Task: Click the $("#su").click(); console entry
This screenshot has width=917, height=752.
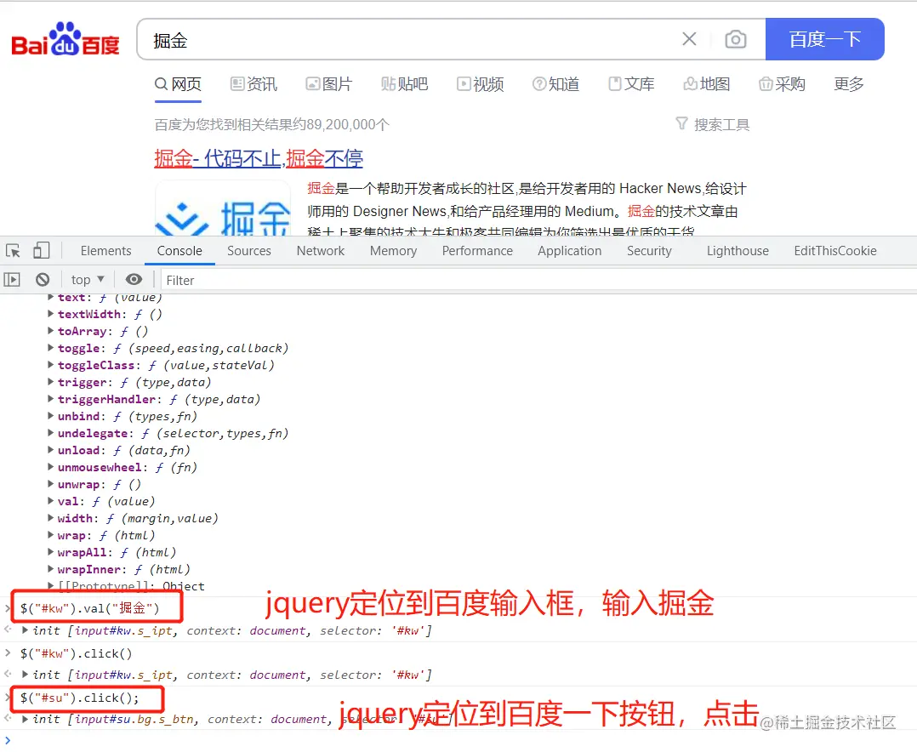Action: [80, 698]
